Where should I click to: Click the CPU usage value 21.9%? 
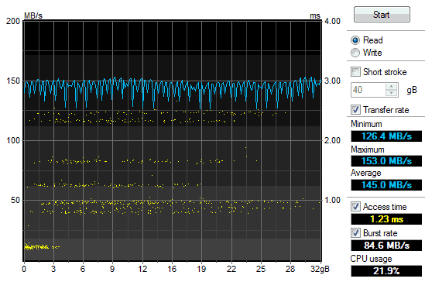386,271
